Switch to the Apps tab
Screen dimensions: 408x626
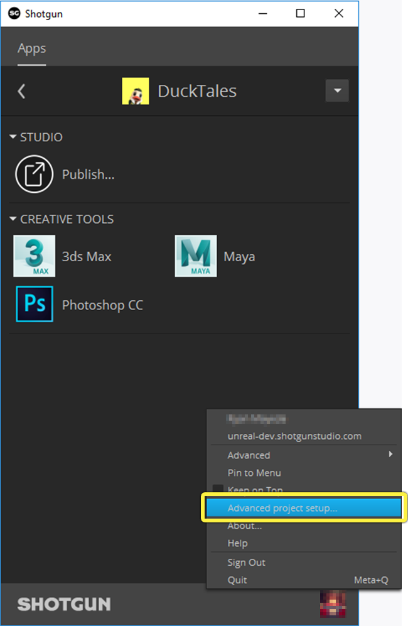31,49
